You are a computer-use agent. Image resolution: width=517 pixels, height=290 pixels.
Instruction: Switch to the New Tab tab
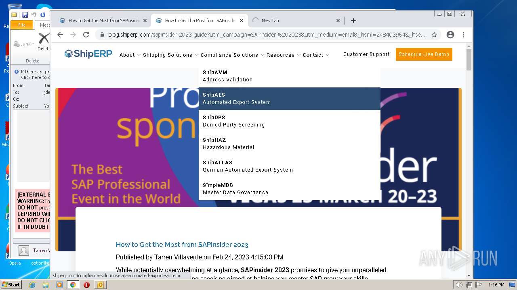(296, 21)
